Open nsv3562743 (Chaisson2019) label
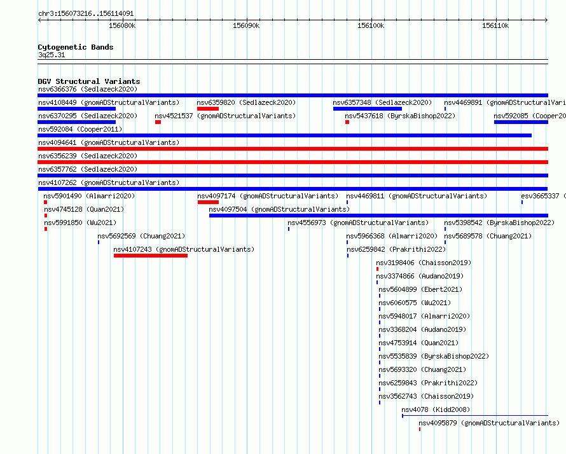 coord(426,396)
